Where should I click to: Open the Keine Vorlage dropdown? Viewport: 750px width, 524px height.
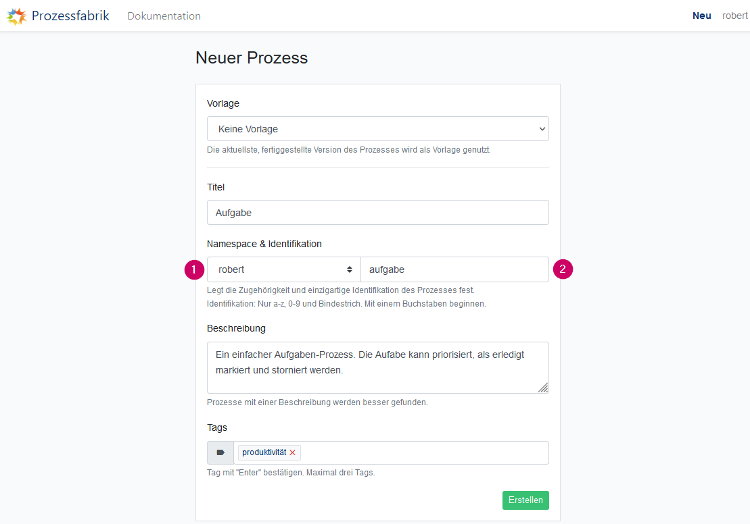(378, 129)
